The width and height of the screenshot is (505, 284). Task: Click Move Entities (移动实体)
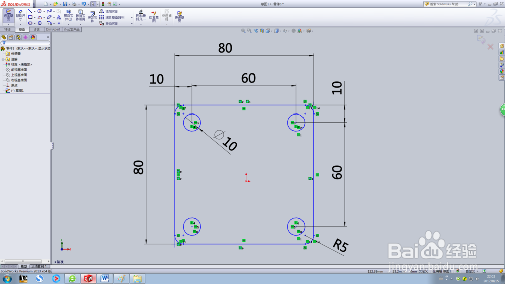(109, 23)
